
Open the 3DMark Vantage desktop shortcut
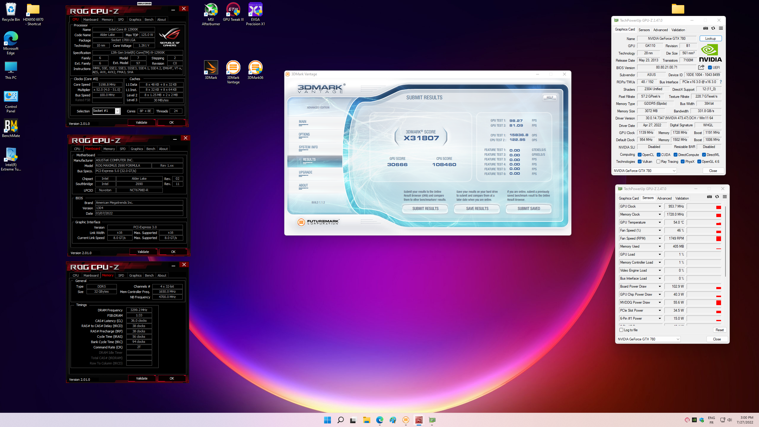coord(233,72)
